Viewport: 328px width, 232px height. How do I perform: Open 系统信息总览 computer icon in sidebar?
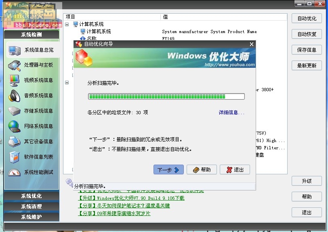pyautogui.click(x=14, y=50)
